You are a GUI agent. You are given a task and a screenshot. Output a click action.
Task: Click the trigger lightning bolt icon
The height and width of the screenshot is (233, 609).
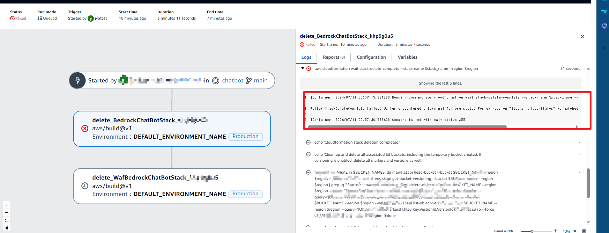click(77, 81)
